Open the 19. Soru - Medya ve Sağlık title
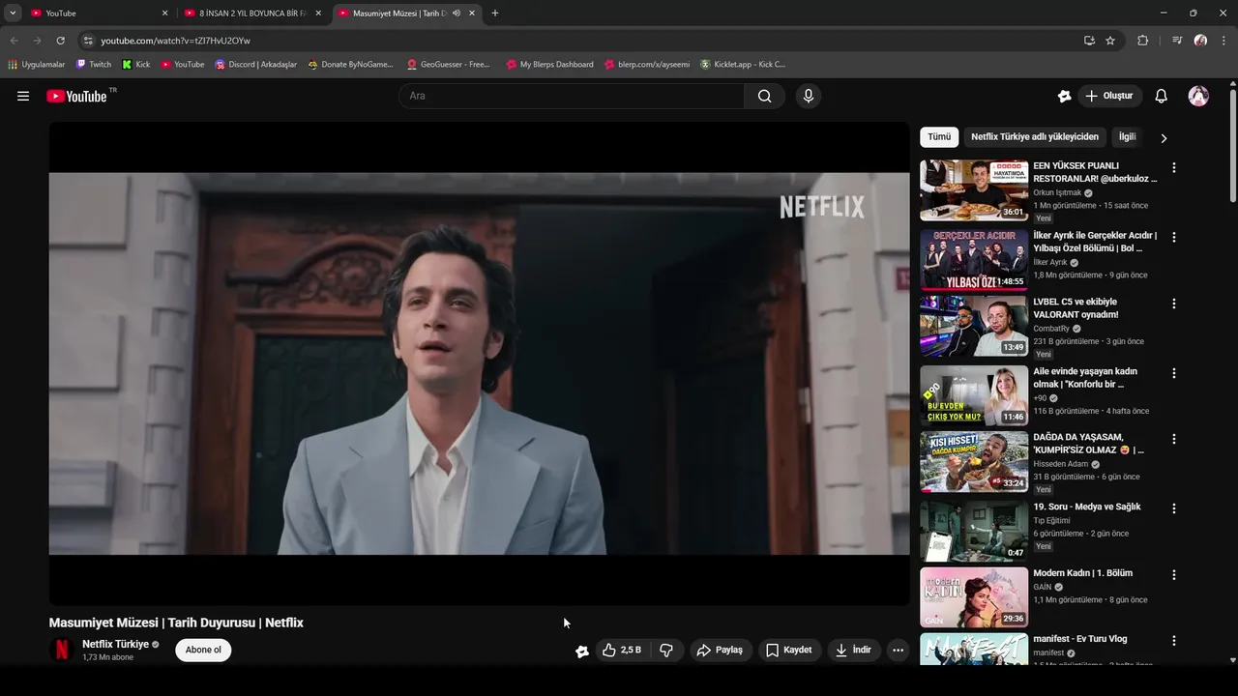The width and height of the screenshot is (1238, 696). [1086, 507]
